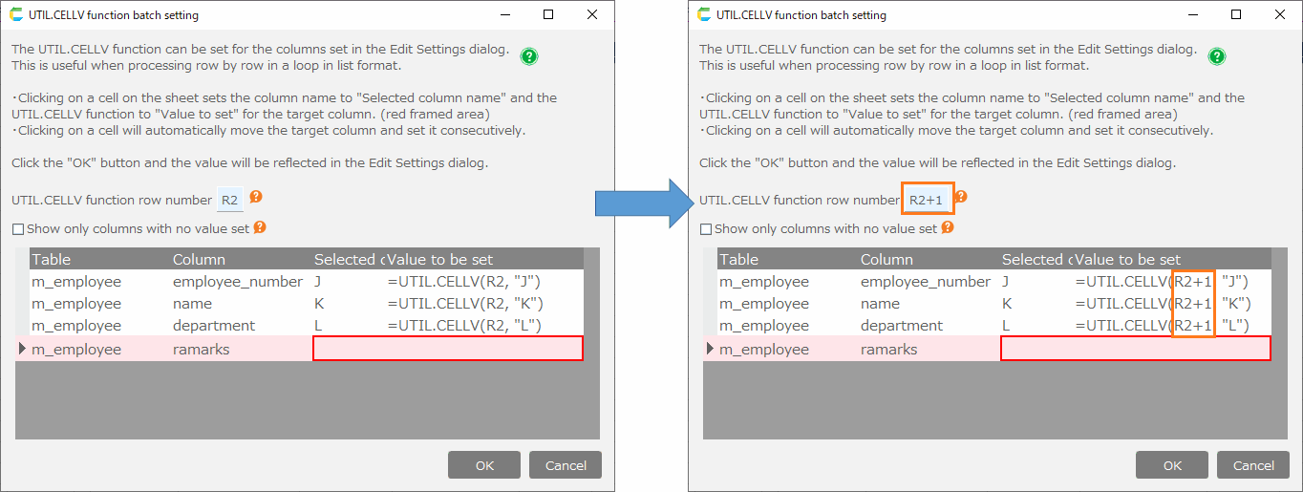
Task: Enable 'Show only columns with no value set' in right dialog
Action: 706,229
